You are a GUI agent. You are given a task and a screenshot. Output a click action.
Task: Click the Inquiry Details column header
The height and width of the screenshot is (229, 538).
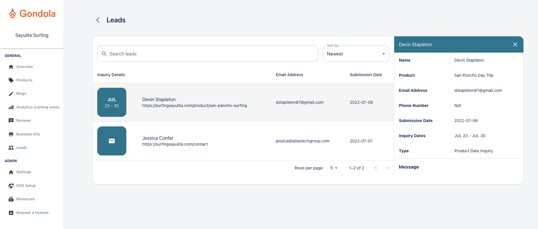coord(111,75)
